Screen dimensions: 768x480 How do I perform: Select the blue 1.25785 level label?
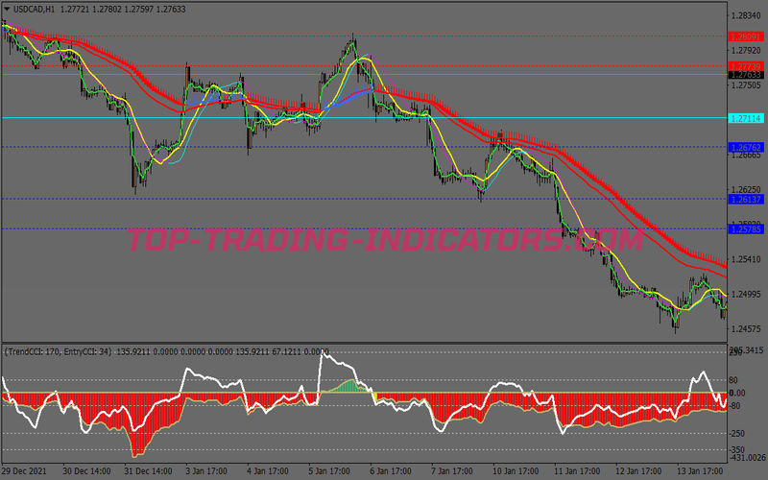coord(746,228)
